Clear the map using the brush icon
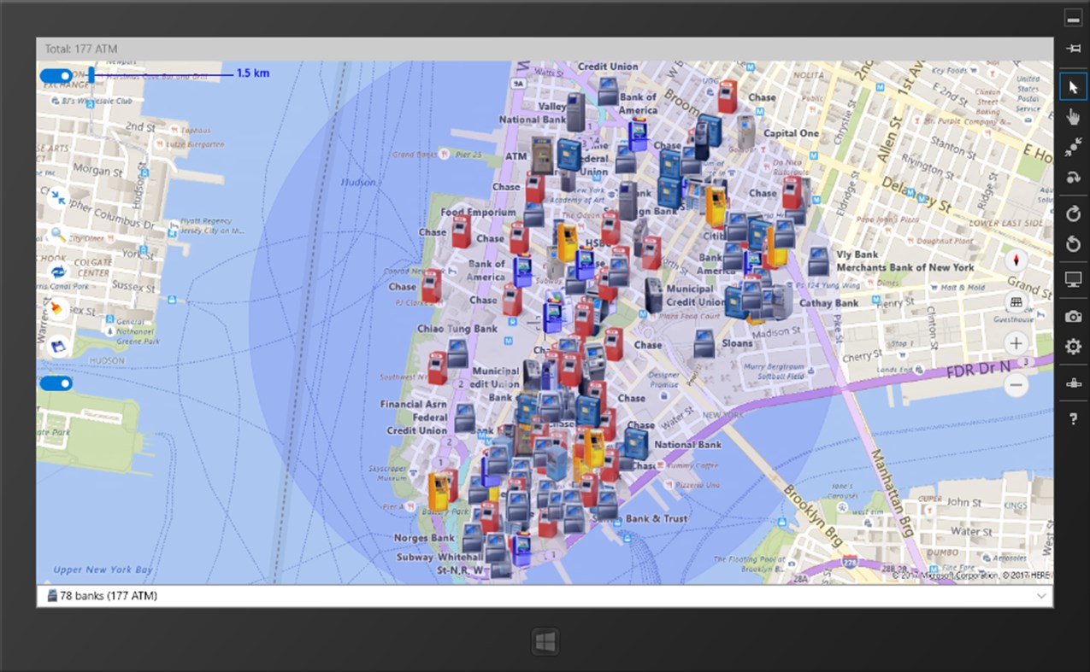The image size is (1090, 672). [58, 309]
